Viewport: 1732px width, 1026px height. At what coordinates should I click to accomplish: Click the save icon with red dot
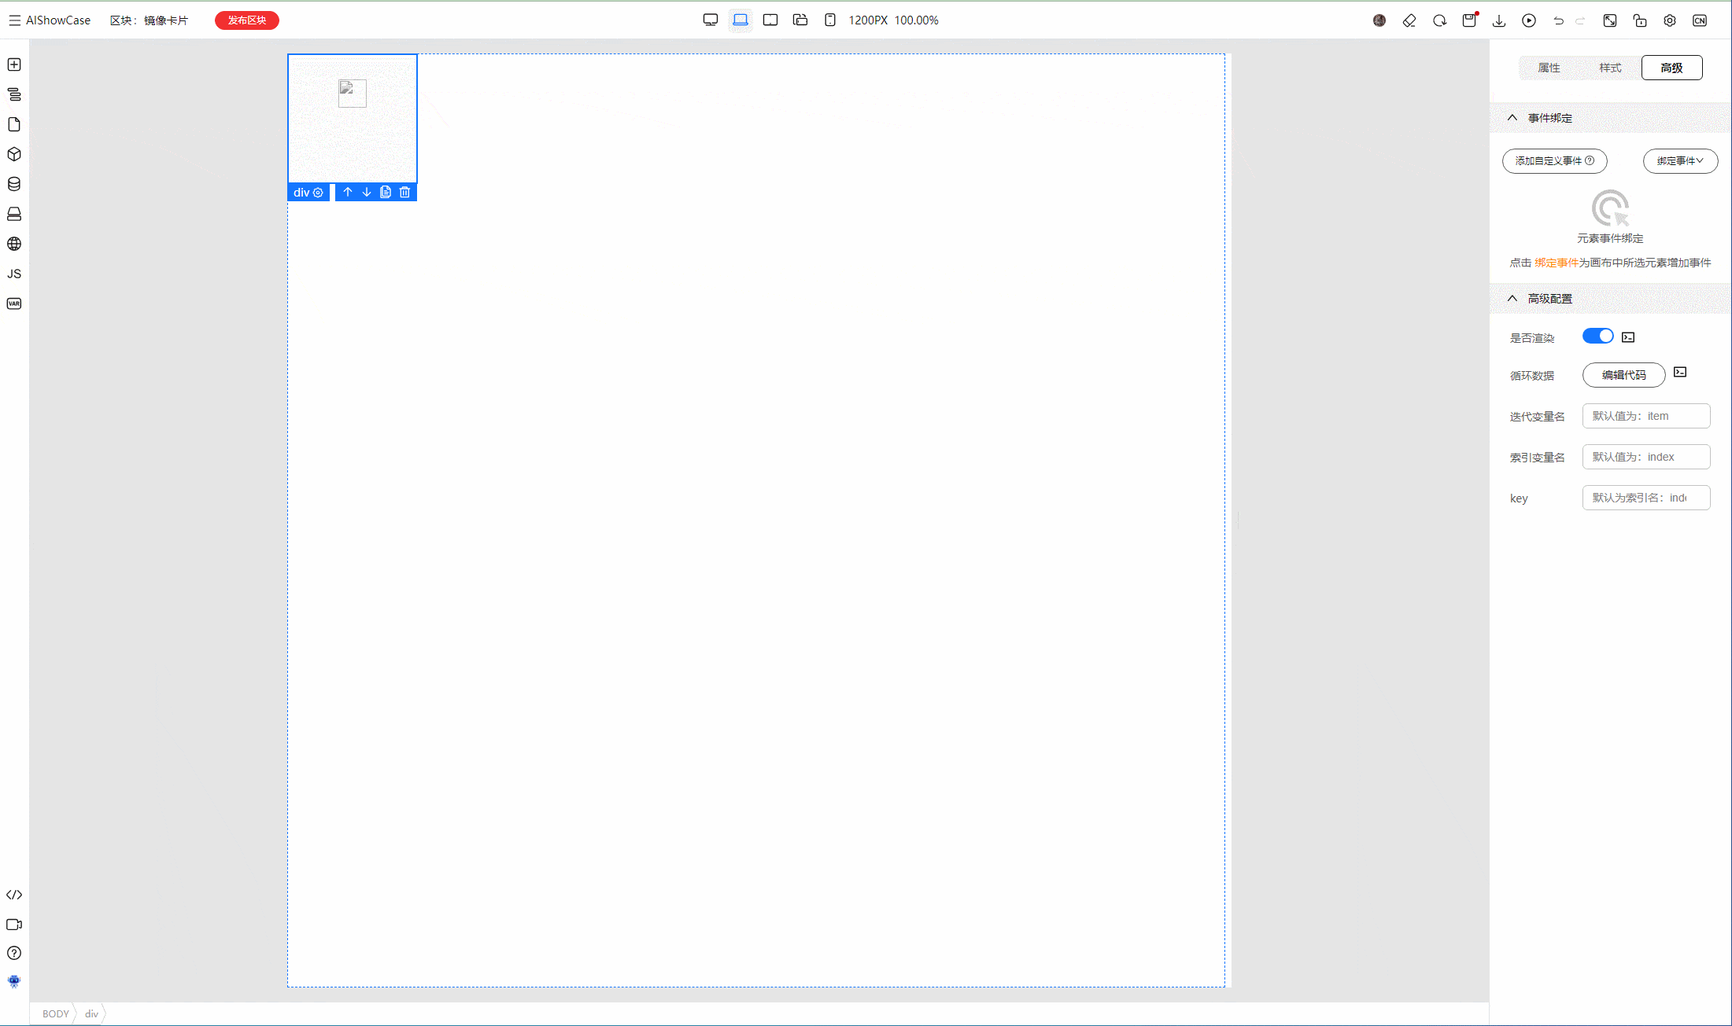pos(1469,20)
